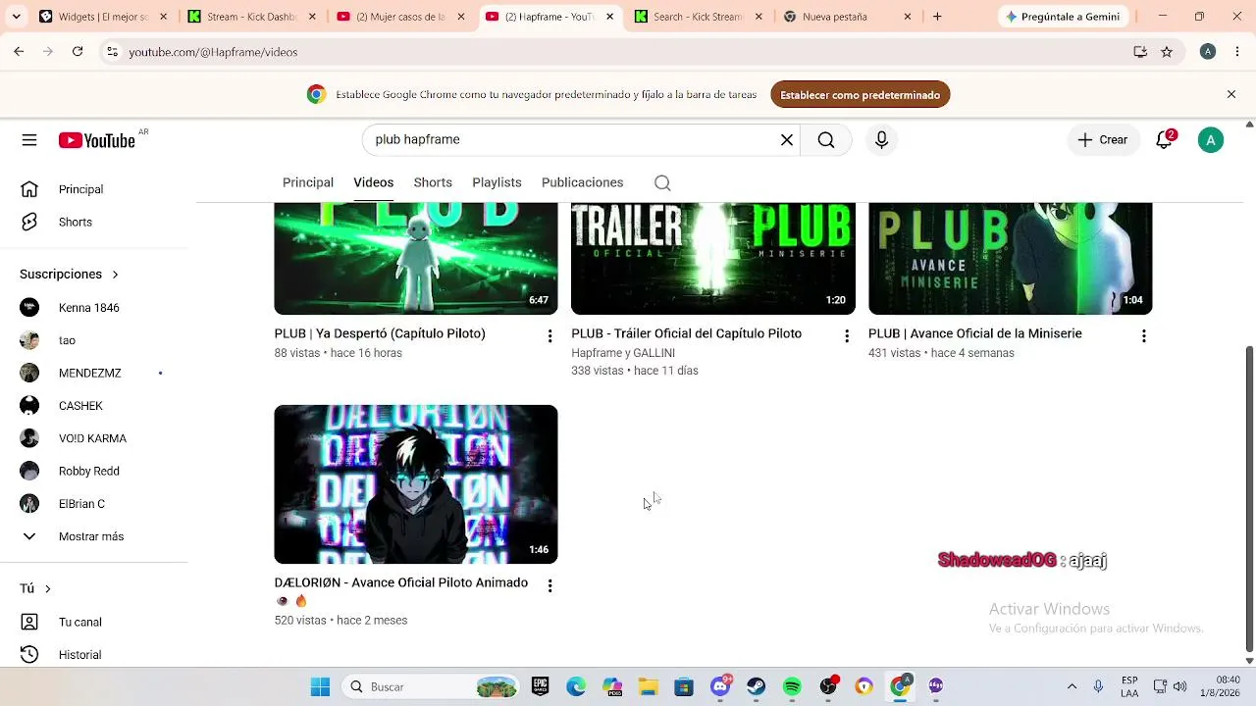Screen dimensions: 1256x706
Task: Click the Windows taskbar Buscar box
Action: (x=430, y=686)
